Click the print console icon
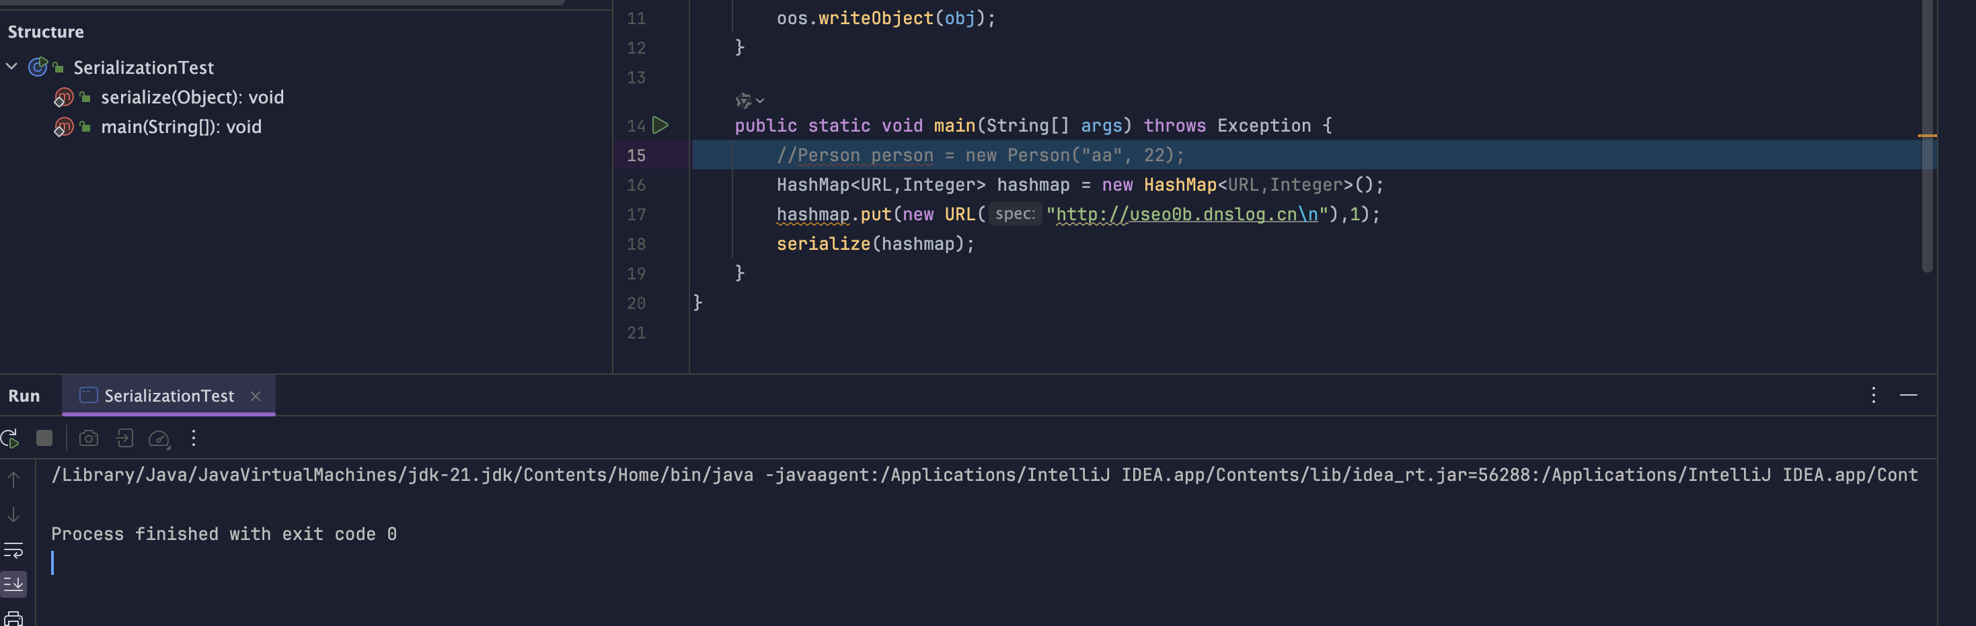This screenshot has height=626, width=1976. (14, 619)
